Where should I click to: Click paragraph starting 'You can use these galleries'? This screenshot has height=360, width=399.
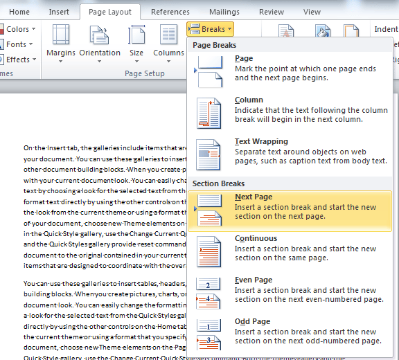pos(105,321)
